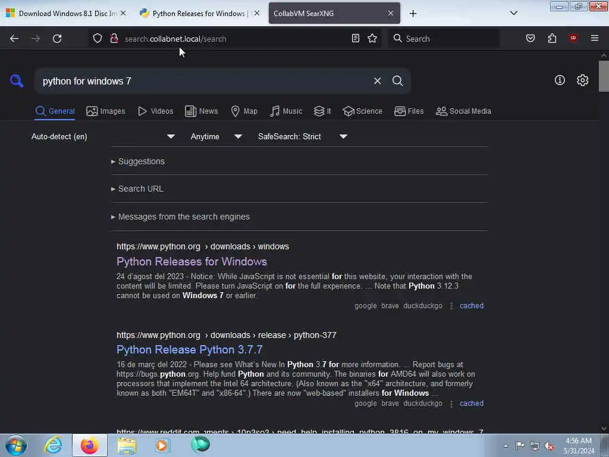This screenshot has height=457, width=609.
Task: Open the Auto-detect (en) language dropdown
Action: click(103, 137)
